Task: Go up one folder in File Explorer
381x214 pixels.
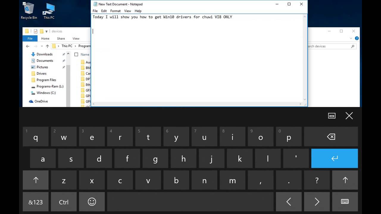Action: (47, 46)
